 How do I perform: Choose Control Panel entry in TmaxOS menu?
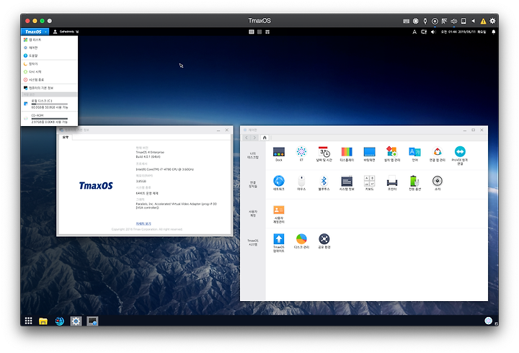pos(49,48)
